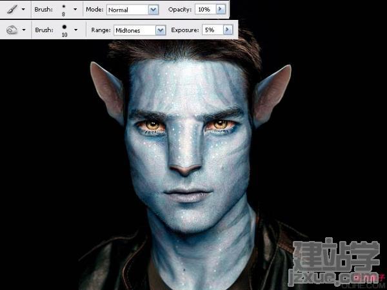The height and width of the screenshot is (290, 387).
Task: Open the Brush tool preset picker arrow
Action: (x=23, y=10)
